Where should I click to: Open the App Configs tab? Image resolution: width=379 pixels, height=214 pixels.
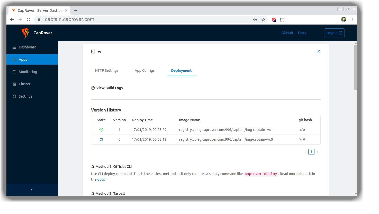[x=145, y=70]
